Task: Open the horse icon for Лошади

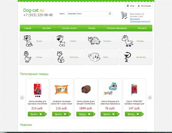Action: 127,41
